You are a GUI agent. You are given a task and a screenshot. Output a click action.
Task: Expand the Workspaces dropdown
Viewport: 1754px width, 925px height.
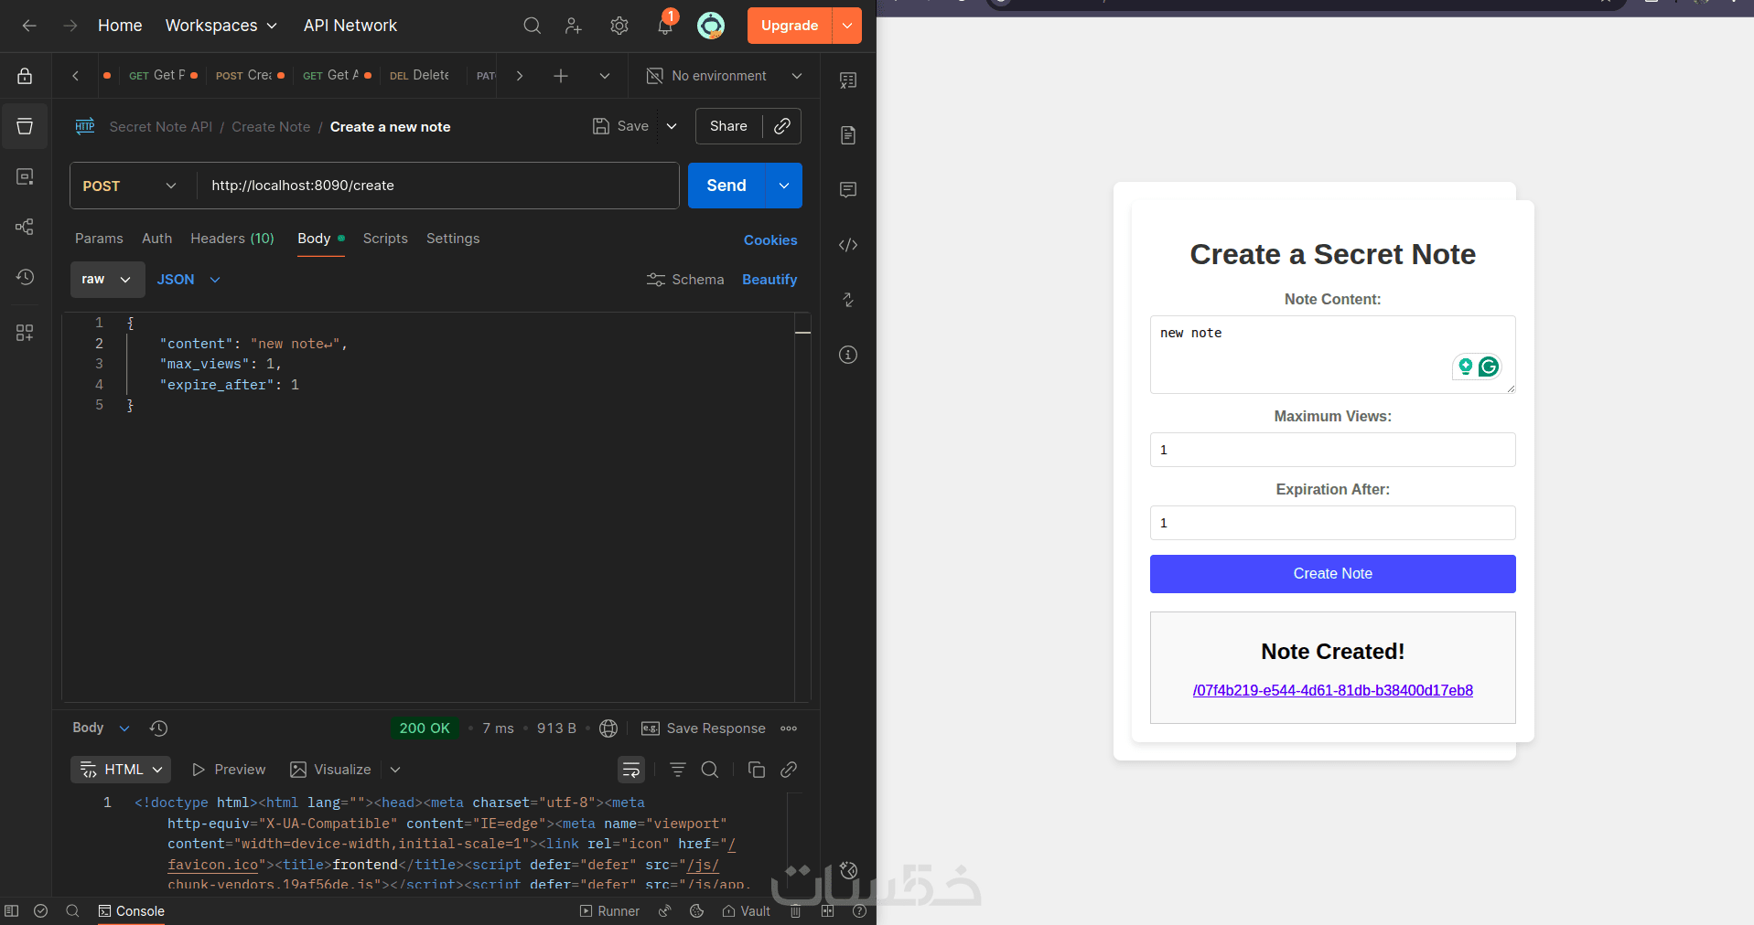pos(221,26)
